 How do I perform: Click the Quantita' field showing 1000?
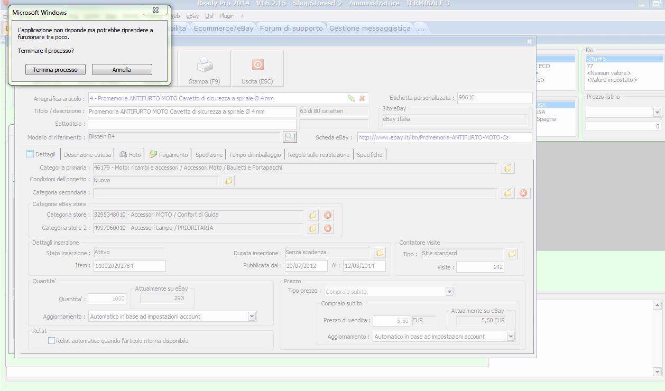[107, 299]
